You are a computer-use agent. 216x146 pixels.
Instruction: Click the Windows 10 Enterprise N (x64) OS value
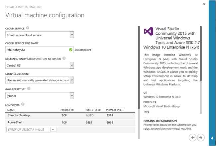point(162,97)
